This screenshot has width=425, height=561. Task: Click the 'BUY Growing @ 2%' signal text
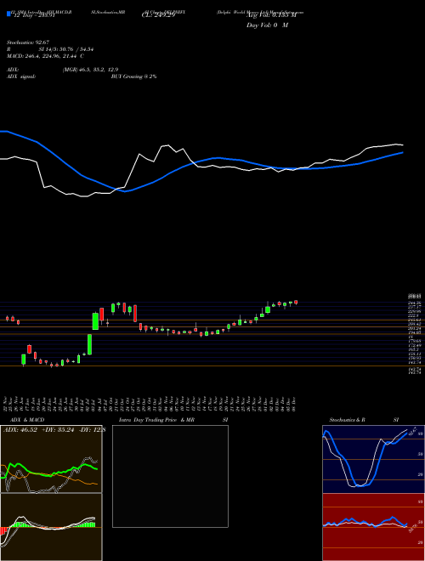point(133,76)
